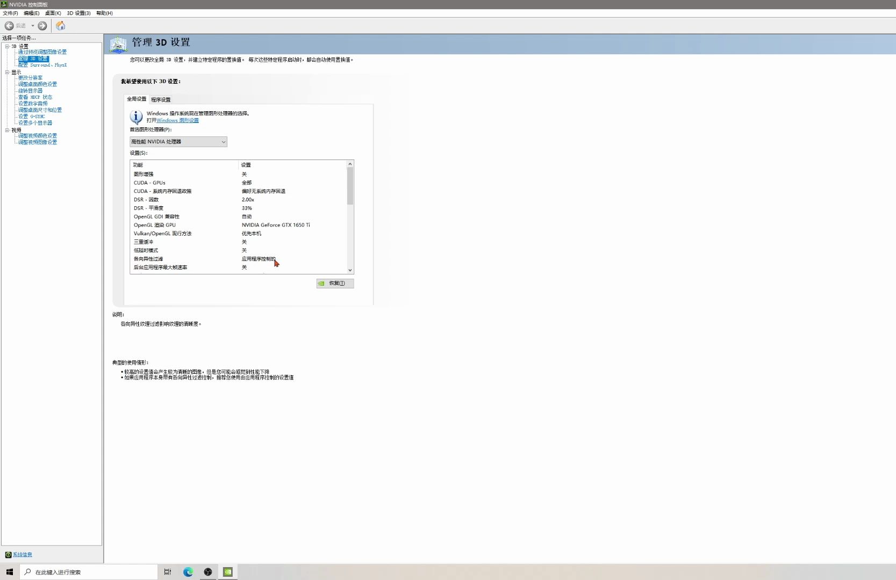896x580 pixels.
Task: Open the 3D 设置(3) menu
Action: (78, 13)
